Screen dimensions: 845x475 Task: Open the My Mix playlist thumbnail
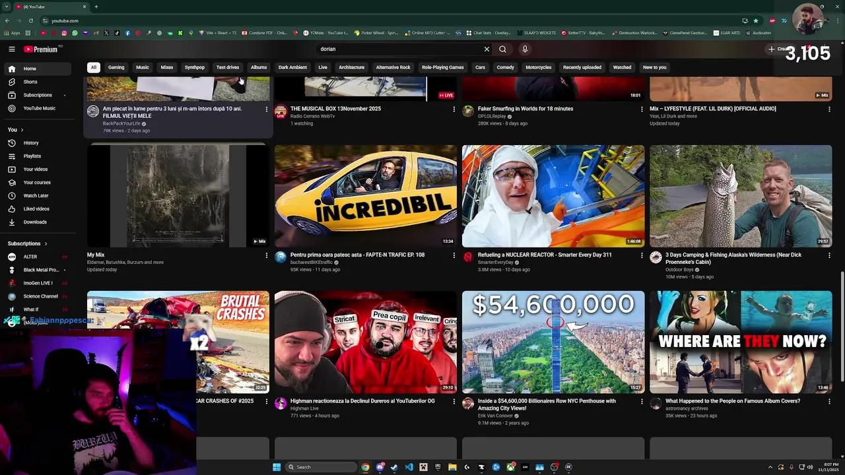pyautogui.click(x=178, y=196)
